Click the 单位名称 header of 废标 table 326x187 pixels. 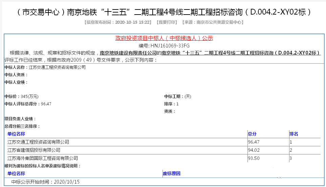16,173
